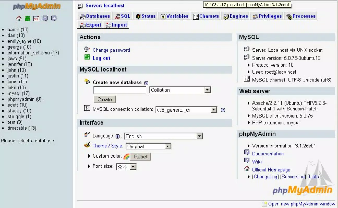Click the Home icon in sidebar
This screenshot has height=208, width=338.
[19, 18]
